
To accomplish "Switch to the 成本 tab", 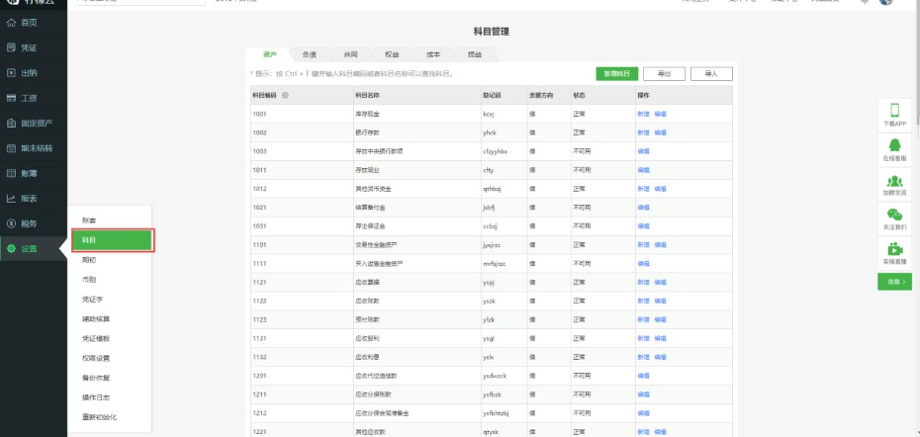I will pos(433,54).
